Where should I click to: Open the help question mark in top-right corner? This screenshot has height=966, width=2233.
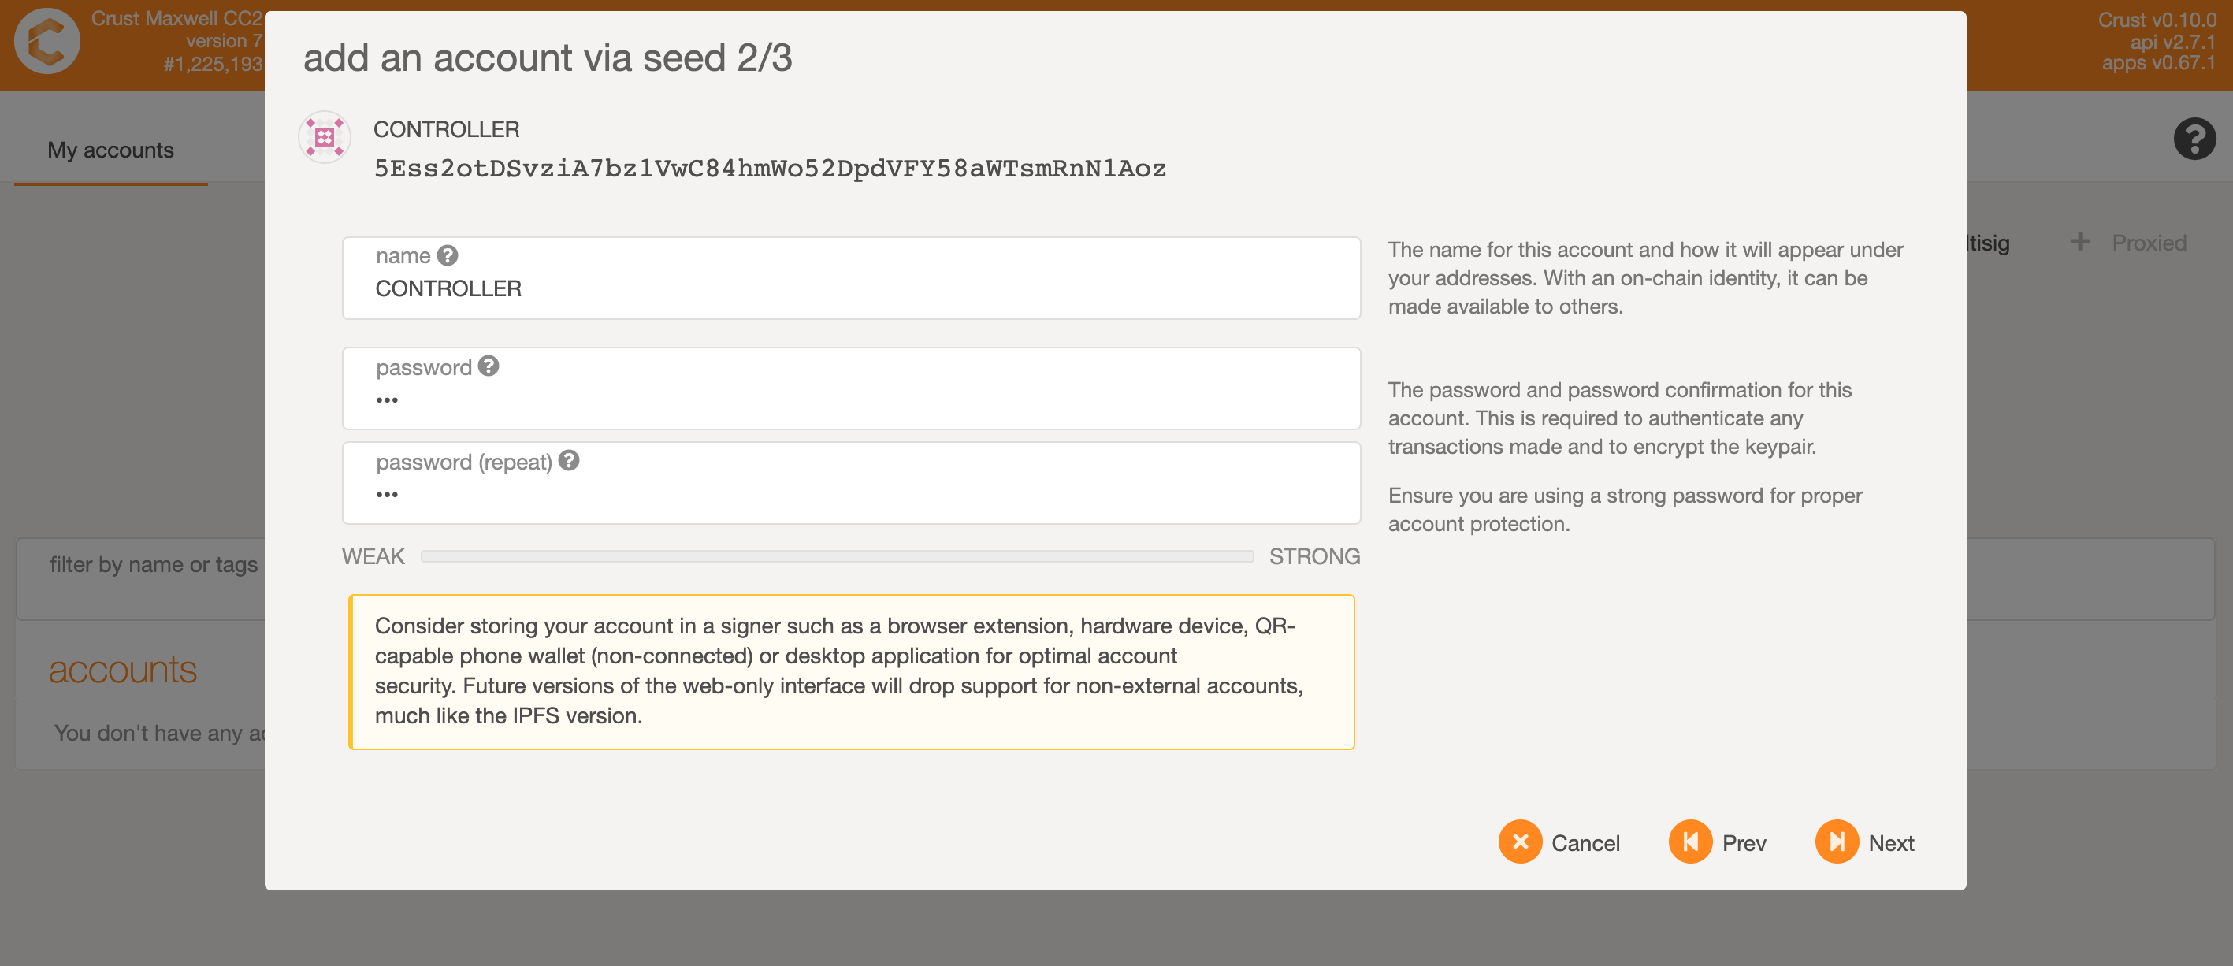pos(2193,139)
